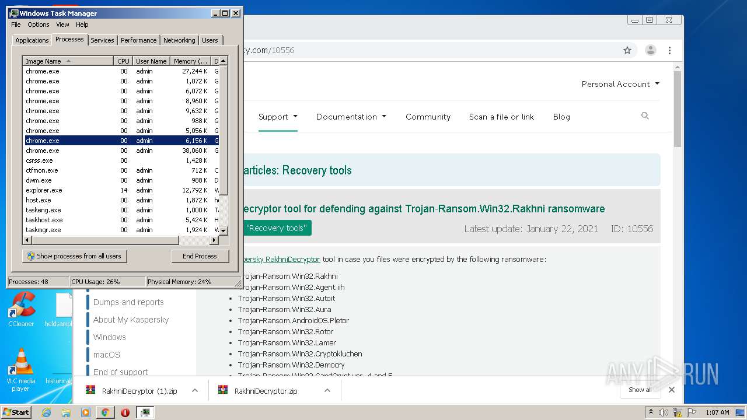Viewport: 747px width, 420px height.
Task: Switch to the Applications tab
Action: click(x=32, y=40)
